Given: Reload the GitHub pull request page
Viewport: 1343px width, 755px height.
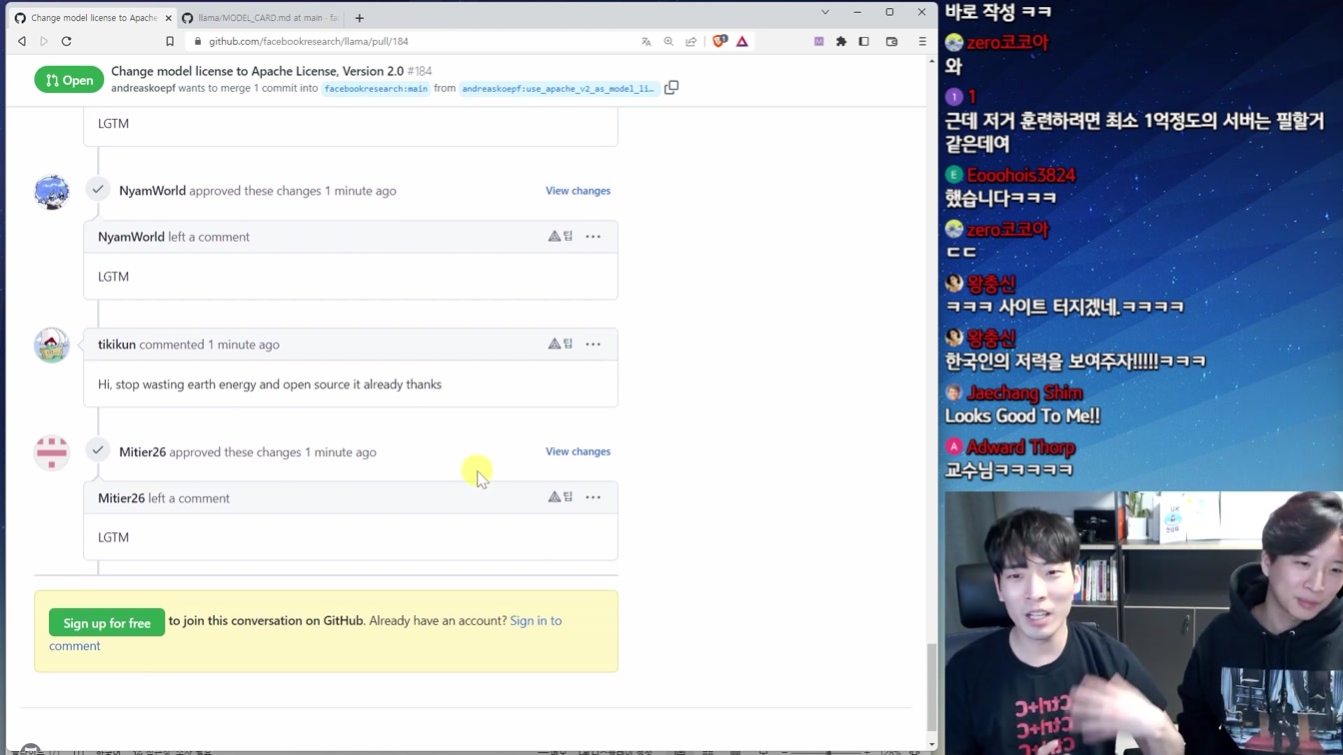Looking at the screenshot, I should click(67, 41).
